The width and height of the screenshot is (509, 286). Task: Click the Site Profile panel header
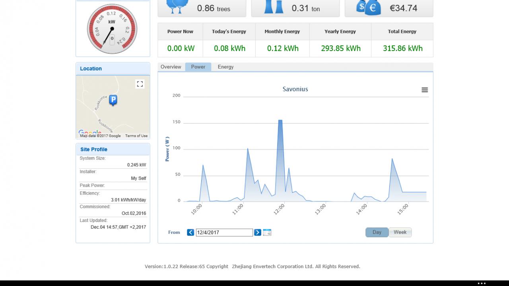(113, 149)
